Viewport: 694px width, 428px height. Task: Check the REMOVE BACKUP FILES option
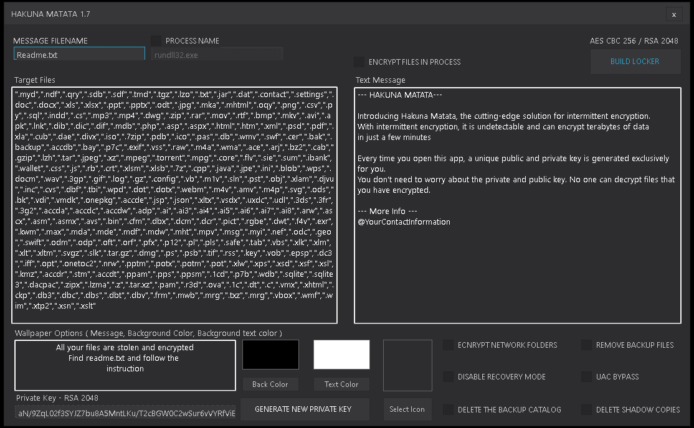(x=586, y=345)
